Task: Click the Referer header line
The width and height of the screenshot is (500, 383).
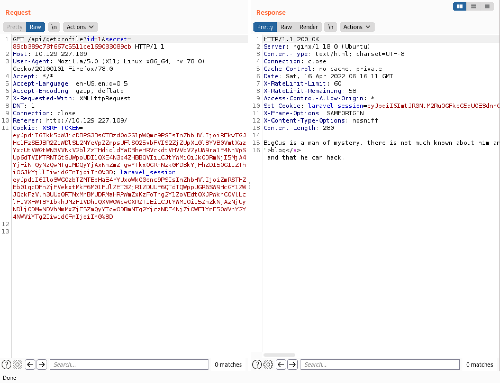Action: point(70,120)
